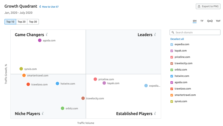Open the Leaders quadrant info icon
The width and height of the screenshot is (223, 126).
coord(155,35)
